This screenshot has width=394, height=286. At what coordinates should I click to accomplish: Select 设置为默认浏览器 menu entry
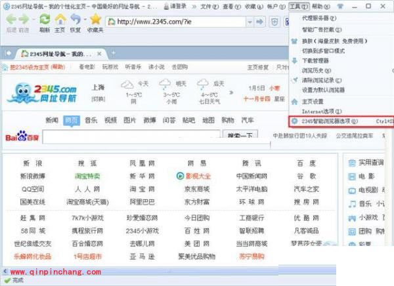click(x=323, y=90)
